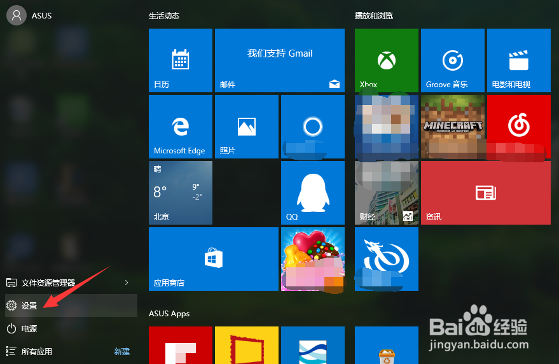Open the 日历 calendar tile
This screenshot has width=559, height=364.
pyautogui.click(x=181, y=60)
